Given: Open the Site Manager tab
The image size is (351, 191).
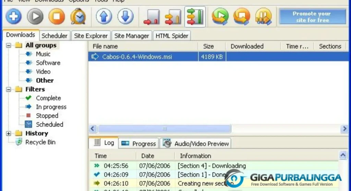Looking at the screenshot, I should pyautogui.click(x=132, y=36).
